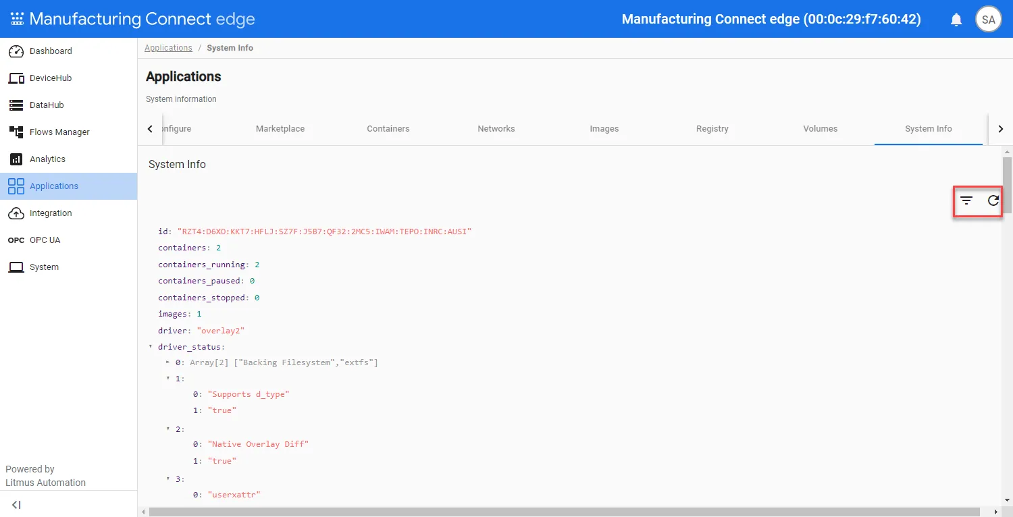
Task: Click the Integration cloud icon
Action: click(x=16, y=213)
